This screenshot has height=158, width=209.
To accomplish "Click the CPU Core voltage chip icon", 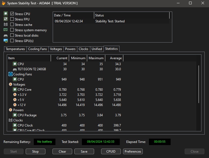I will tap(15, 90).
